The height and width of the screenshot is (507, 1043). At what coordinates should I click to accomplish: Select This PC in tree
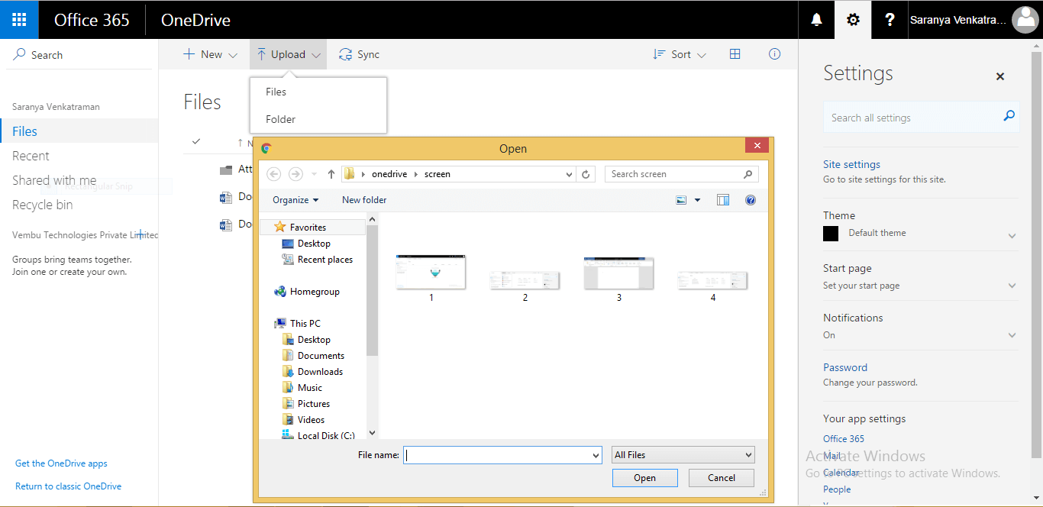[x=305, y=324]
